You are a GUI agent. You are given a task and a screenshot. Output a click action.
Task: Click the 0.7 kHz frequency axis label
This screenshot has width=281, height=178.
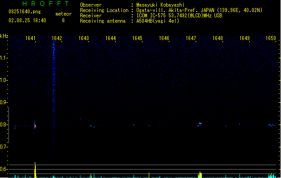click(x=4, y=147)
